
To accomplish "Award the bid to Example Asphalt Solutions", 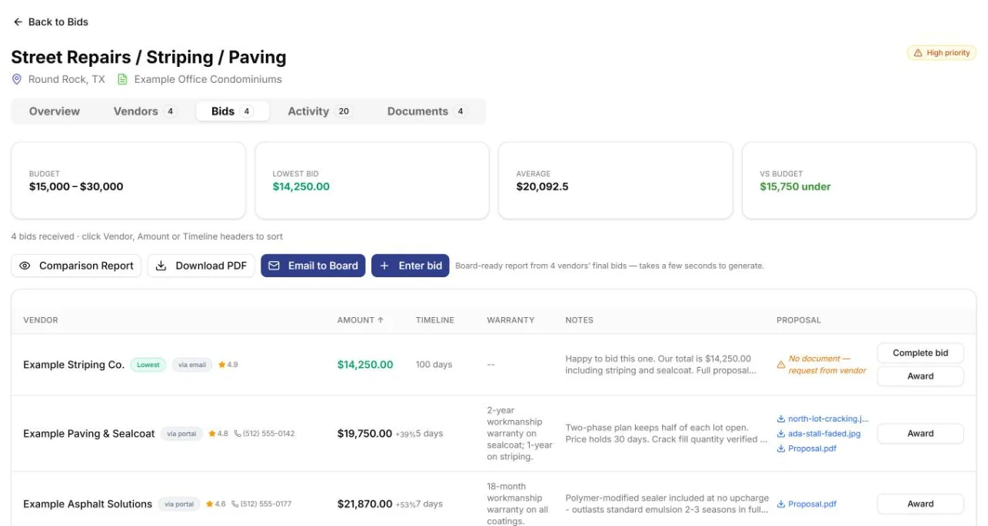I will pos(920,504).
